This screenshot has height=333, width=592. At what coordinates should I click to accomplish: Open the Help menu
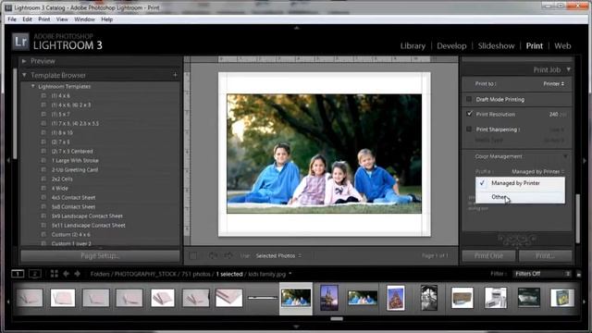[x=107, y=19]
